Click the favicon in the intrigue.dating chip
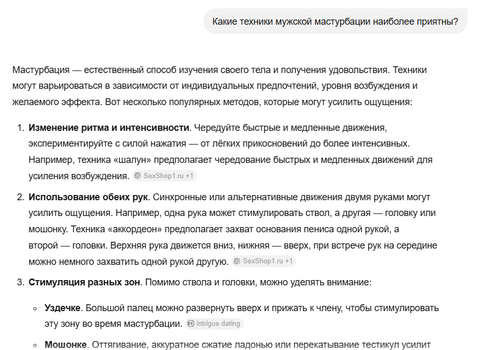Viewport: 492px width, 350px height. [190, 324]
